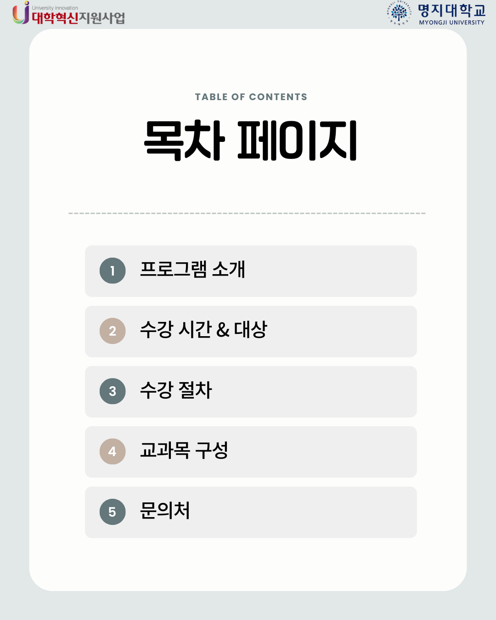Image resolution: width=496 pixels, height=620 pixels.
Task: Click the word 페이지 in the title
Action: point(297,141)
